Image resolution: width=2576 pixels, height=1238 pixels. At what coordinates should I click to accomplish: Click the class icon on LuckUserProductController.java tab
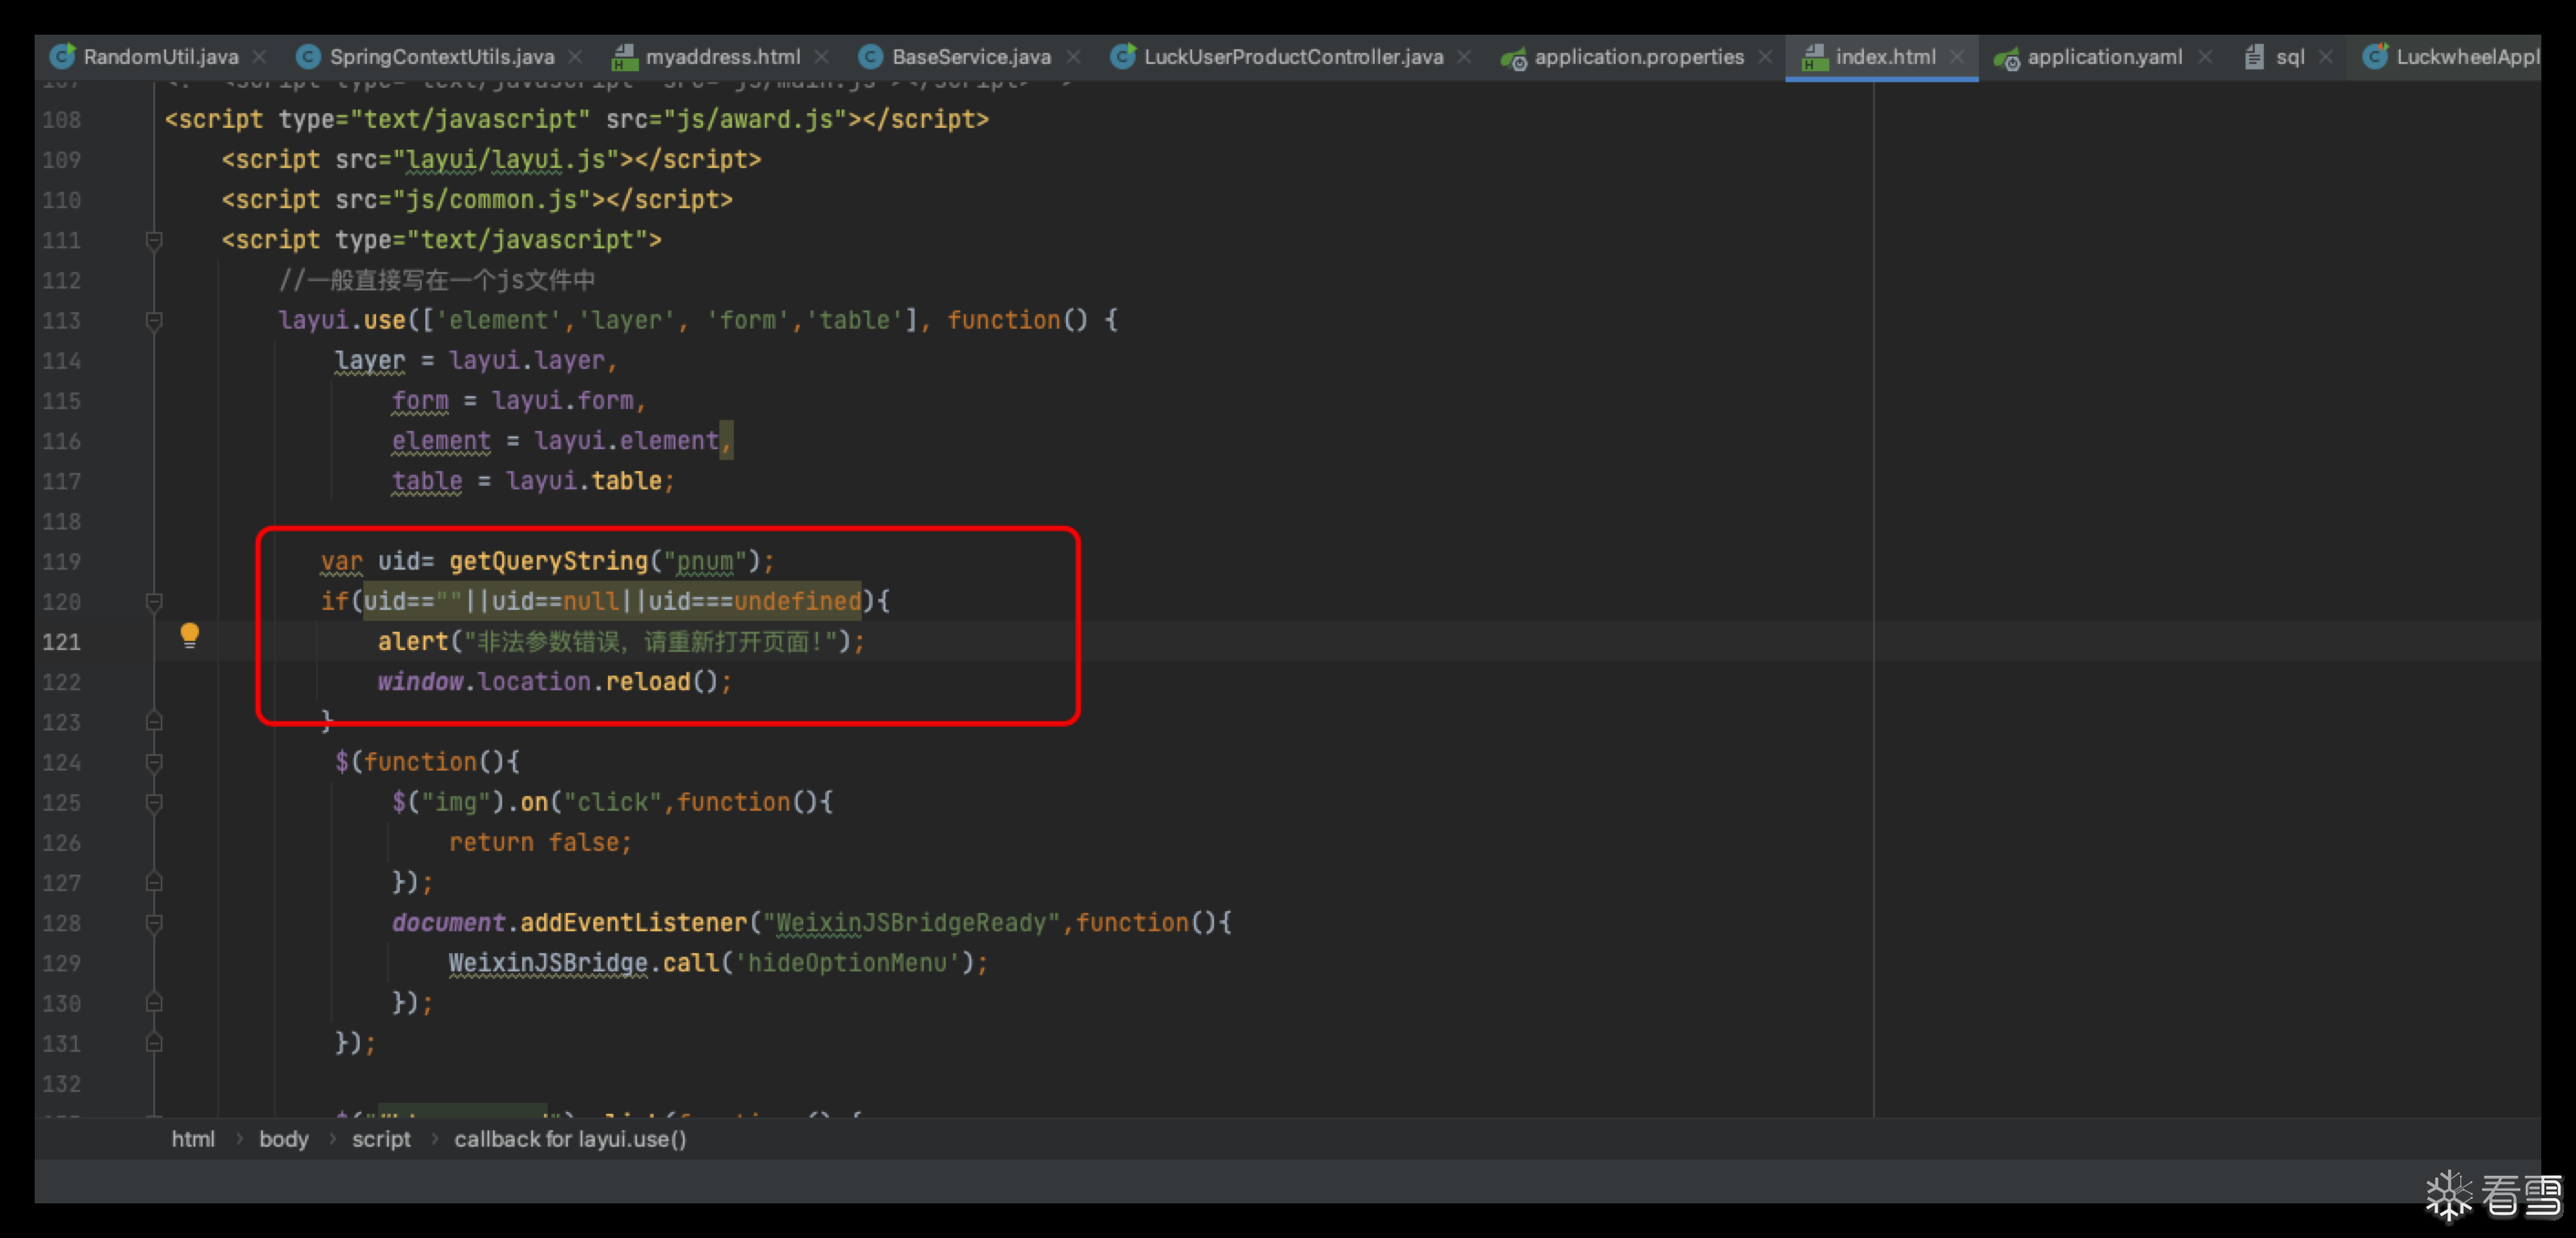(1123, 57)
